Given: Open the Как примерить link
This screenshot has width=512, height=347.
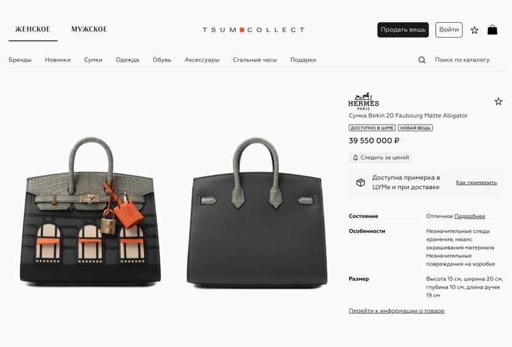Looking at the screenshot, I should click(476, 182).
